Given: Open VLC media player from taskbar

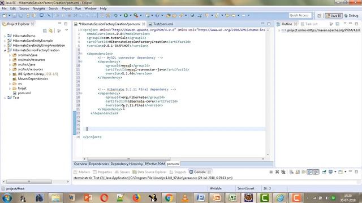Looking at the screenshot, I should pos(185,198).
